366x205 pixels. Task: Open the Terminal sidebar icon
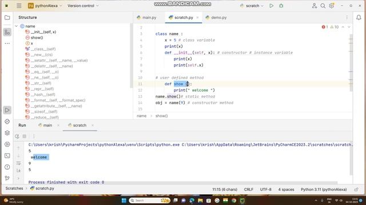click(x=7, y=155)
